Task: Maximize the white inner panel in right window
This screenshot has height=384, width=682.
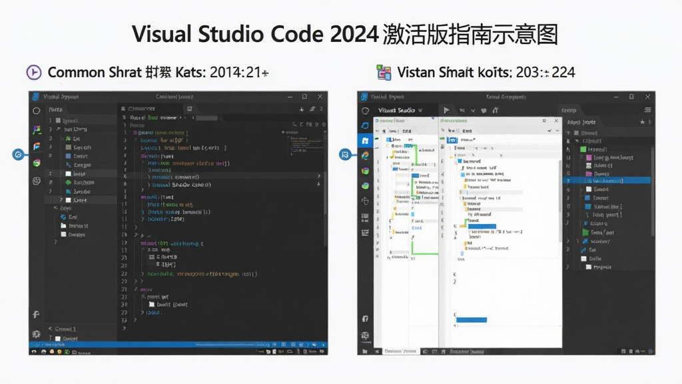Action: coord(544,121)
